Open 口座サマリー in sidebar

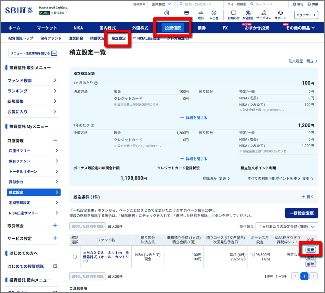coord(33,151)
